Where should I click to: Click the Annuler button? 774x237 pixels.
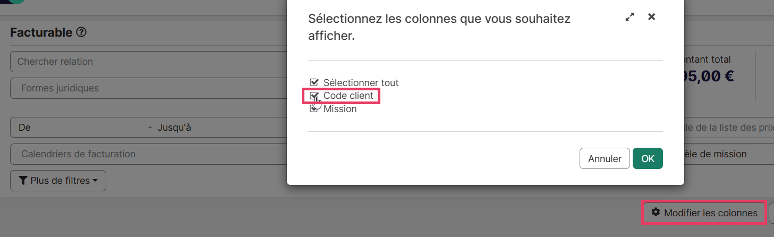tap(605, 158)
